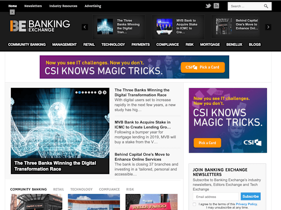Open Compliance navigation section
Viewport: 281px width, 210px height.
click(x=167, y=44)
